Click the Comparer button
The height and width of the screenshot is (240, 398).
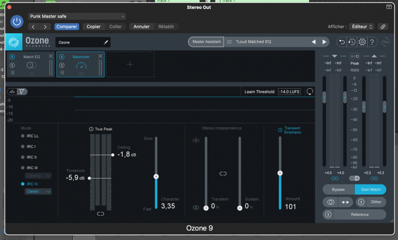[x=66, y=27]
